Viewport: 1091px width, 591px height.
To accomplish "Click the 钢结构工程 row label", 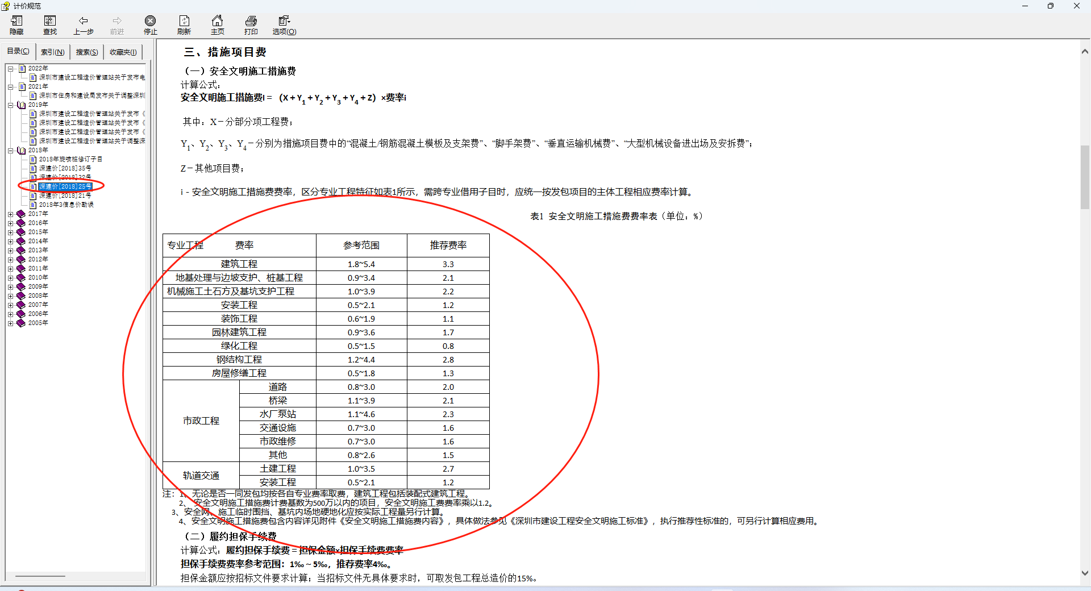I will pos(239,360).
